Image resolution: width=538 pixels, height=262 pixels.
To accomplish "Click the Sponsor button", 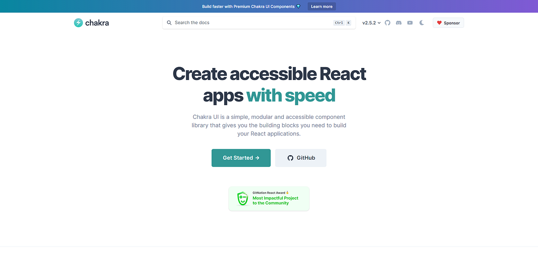I will point(448,22).
